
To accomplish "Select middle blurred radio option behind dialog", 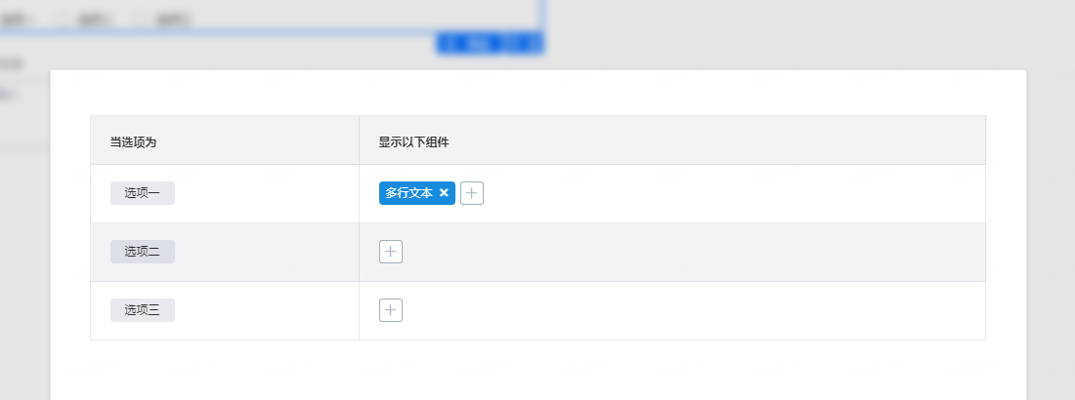I will 93,20.
